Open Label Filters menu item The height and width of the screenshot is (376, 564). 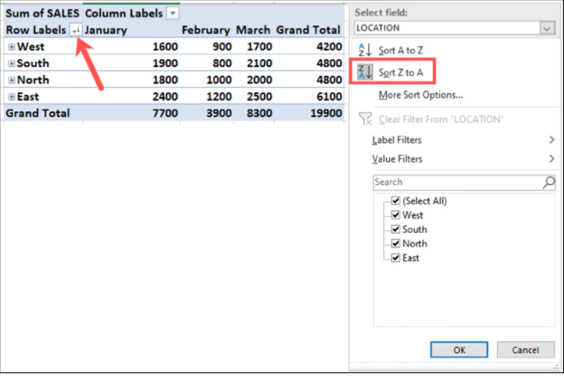pyautogui.click(x=396, y=140)
